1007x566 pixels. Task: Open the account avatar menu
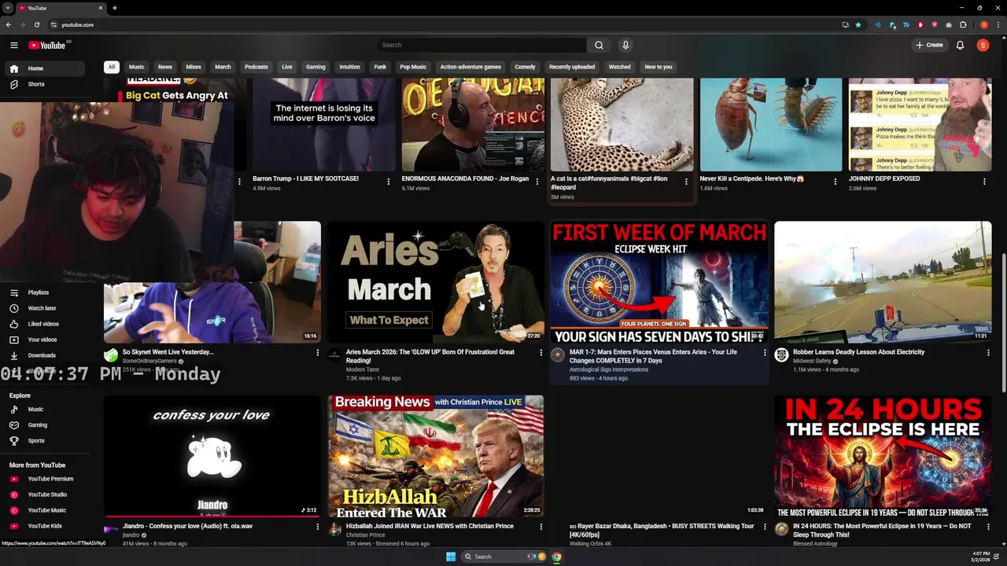[x=983, y=45]
